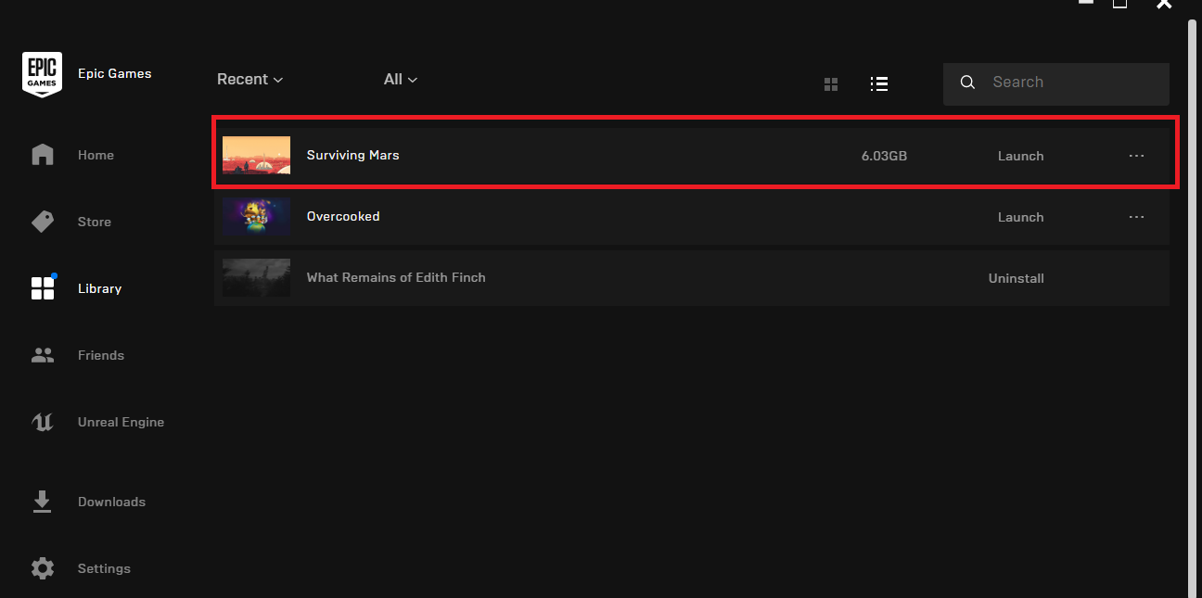The height and width of the screenshot is (598, 1202).
Task: Select the Surviving Mars title text
Action: 353,155
